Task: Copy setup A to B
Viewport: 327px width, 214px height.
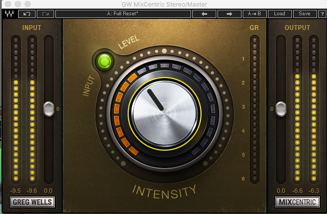Action: 255,14
